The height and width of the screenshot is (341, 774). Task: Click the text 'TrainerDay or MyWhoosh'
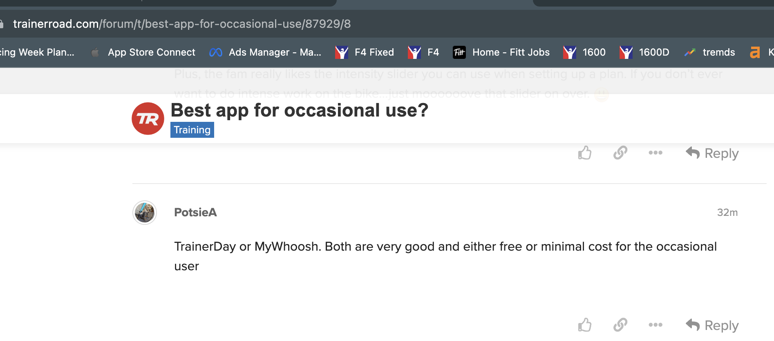coord(247,247)
